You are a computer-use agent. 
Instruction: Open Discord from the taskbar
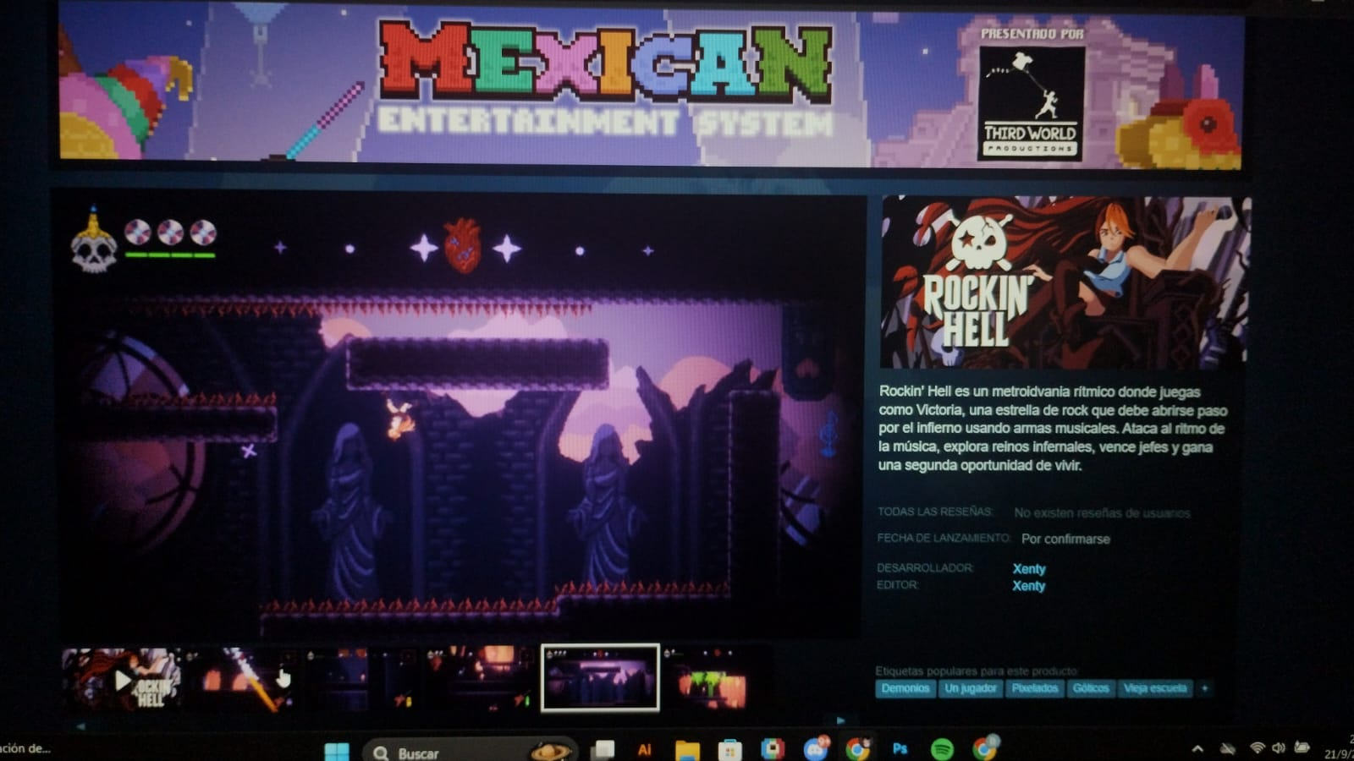pos(816,749)
